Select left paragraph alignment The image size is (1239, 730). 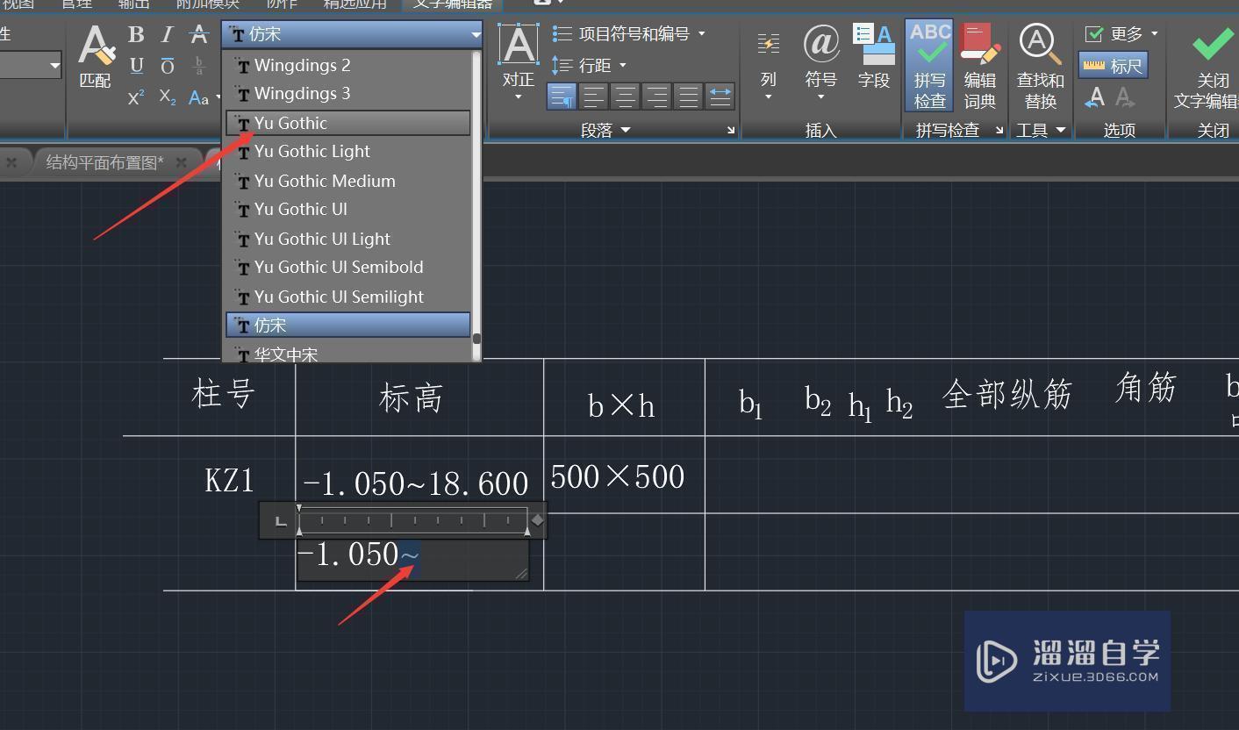593,96
